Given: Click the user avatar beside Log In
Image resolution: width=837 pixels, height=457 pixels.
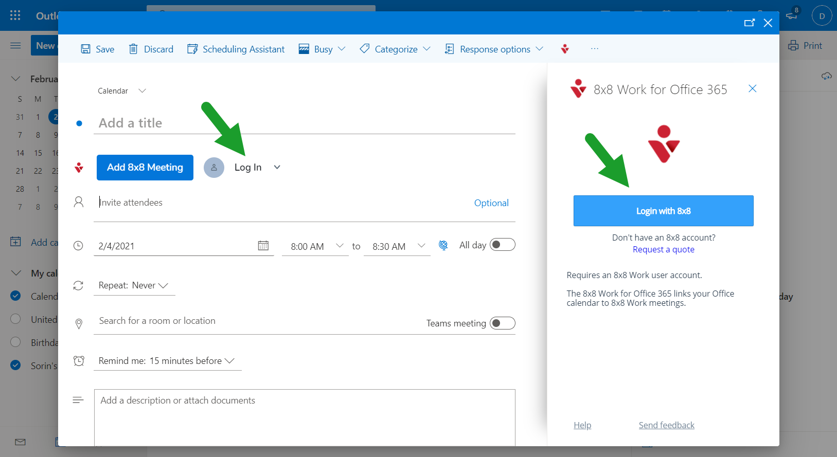Looking at the screenshot, I should (x=214, y=168).
